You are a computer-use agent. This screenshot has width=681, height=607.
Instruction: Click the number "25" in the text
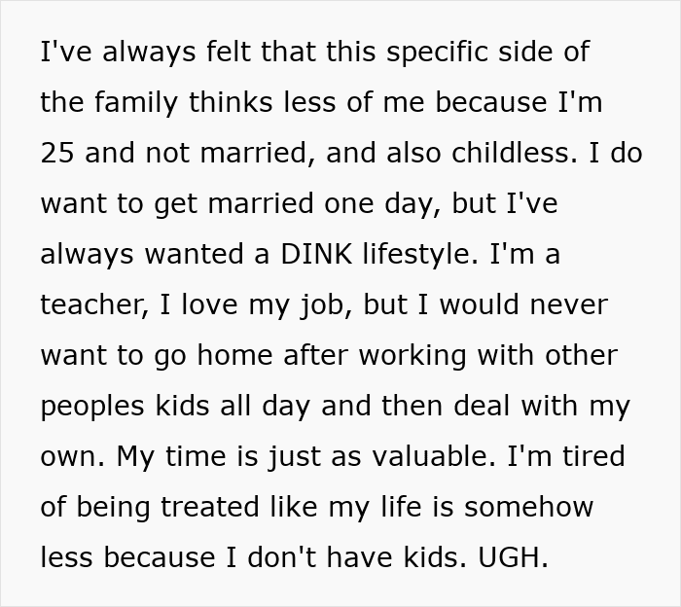58,153
